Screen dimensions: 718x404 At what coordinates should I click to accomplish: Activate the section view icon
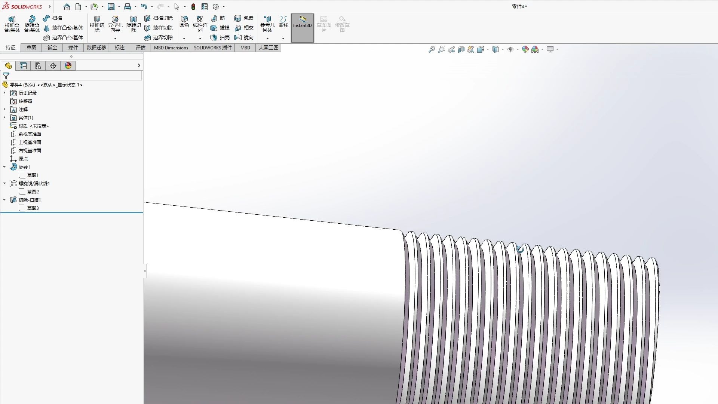461,49
